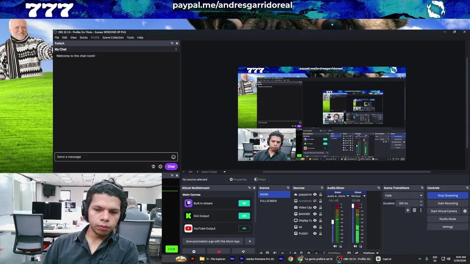Delete scene transition with trash icon
The image size is (470, 264).
pos(415,210)
